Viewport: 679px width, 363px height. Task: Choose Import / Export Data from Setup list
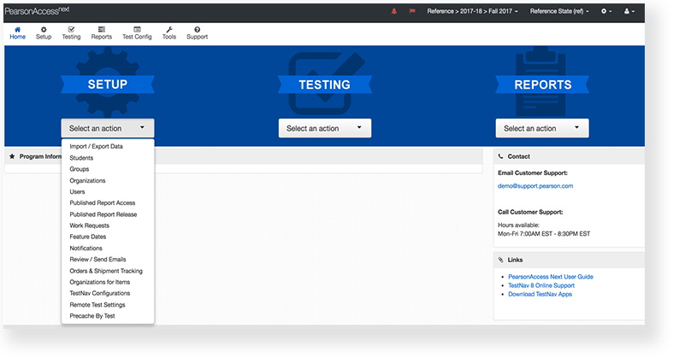pyautogui.click(x=96, y=147)
